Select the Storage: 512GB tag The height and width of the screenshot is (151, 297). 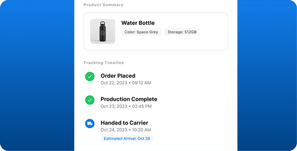pyautogui.click(x=182, y=32)
